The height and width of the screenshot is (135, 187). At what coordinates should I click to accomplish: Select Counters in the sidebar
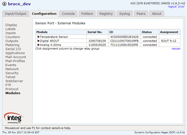(x=13, y=37)
